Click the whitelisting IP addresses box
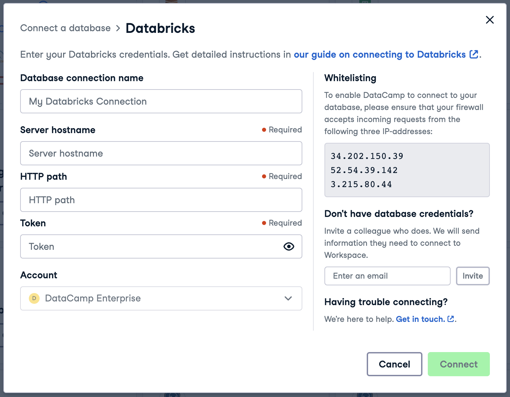The image size is (510, 397). (407, 170)
